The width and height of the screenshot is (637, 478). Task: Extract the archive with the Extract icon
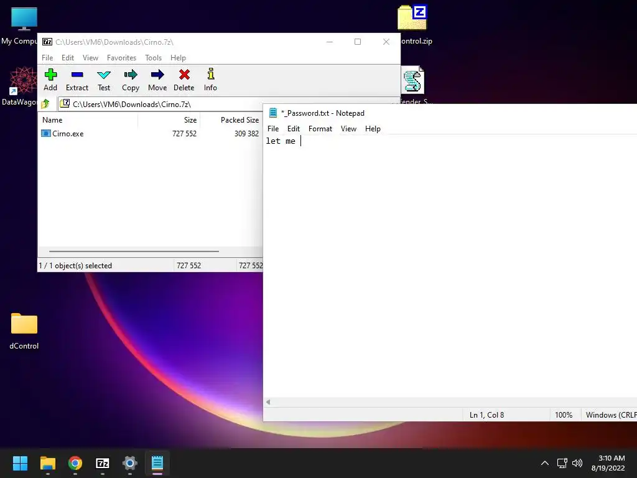(77, 80)
